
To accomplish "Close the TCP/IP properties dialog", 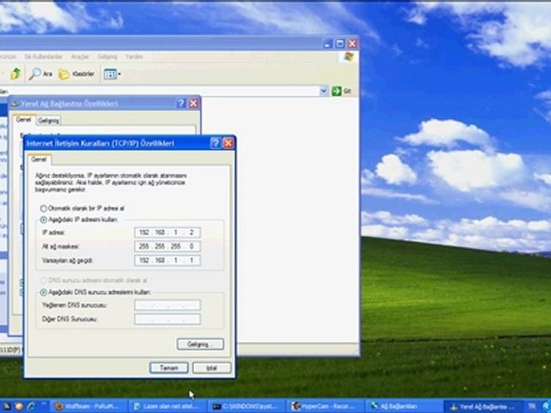I will [x=228, y=143].
